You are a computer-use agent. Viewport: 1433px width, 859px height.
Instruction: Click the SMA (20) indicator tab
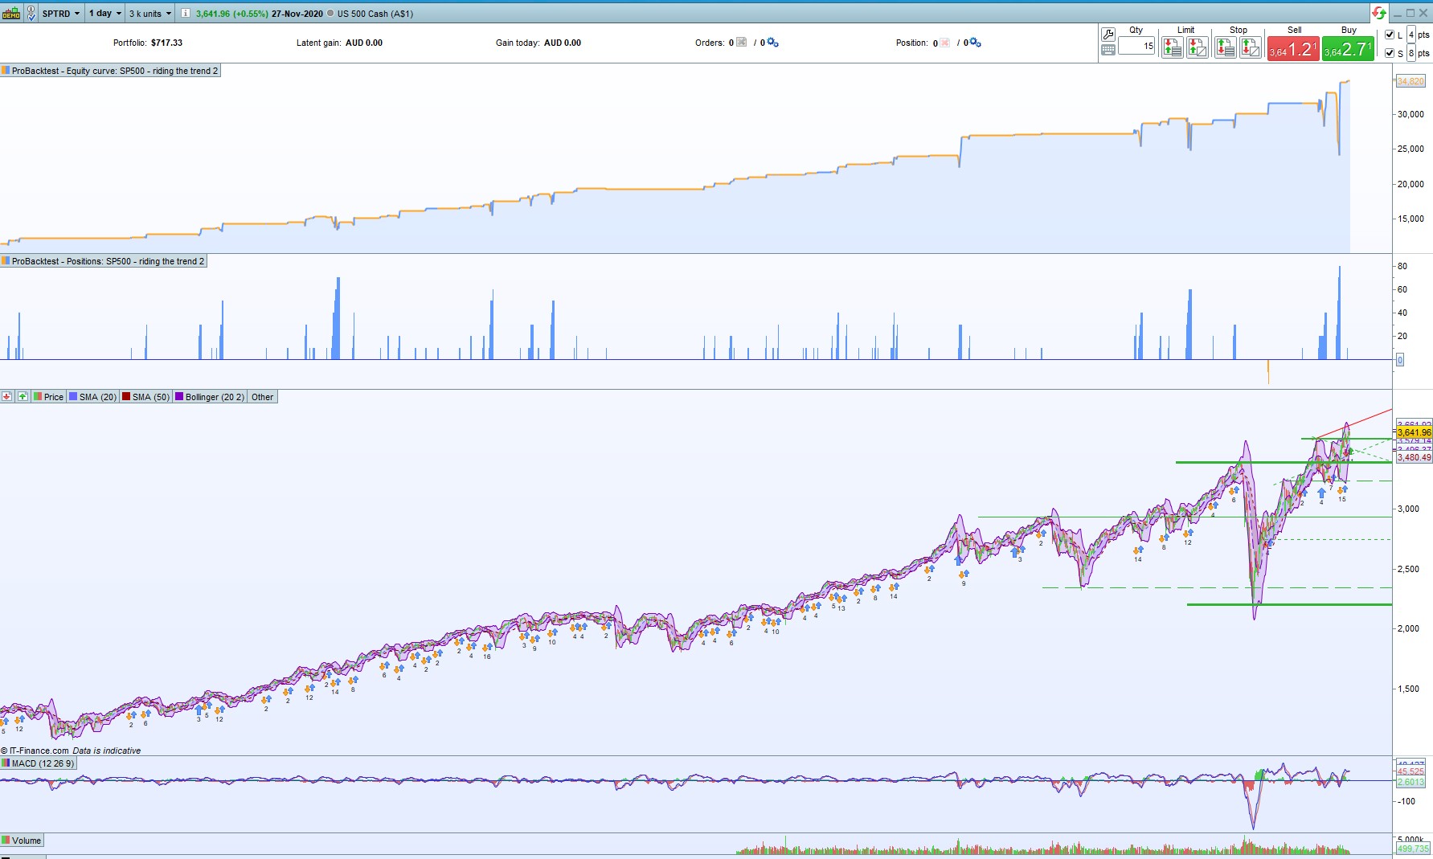(x=93, y=397)
